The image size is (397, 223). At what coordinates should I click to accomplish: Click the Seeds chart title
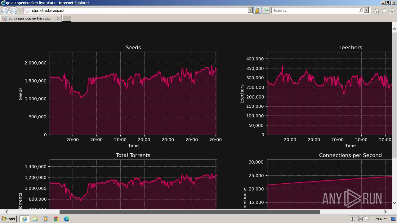pyautogui.click(x=133, y=47)
